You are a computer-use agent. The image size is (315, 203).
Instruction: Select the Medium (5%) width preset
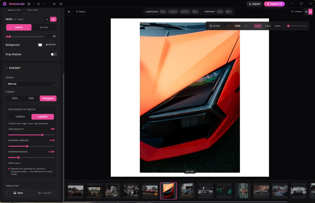(14, 10)
